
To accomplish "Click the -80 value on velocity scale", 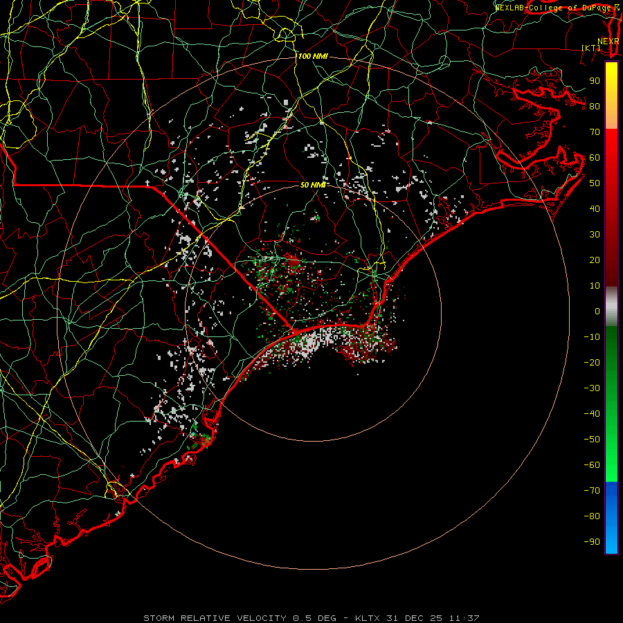I will (592, 516).
